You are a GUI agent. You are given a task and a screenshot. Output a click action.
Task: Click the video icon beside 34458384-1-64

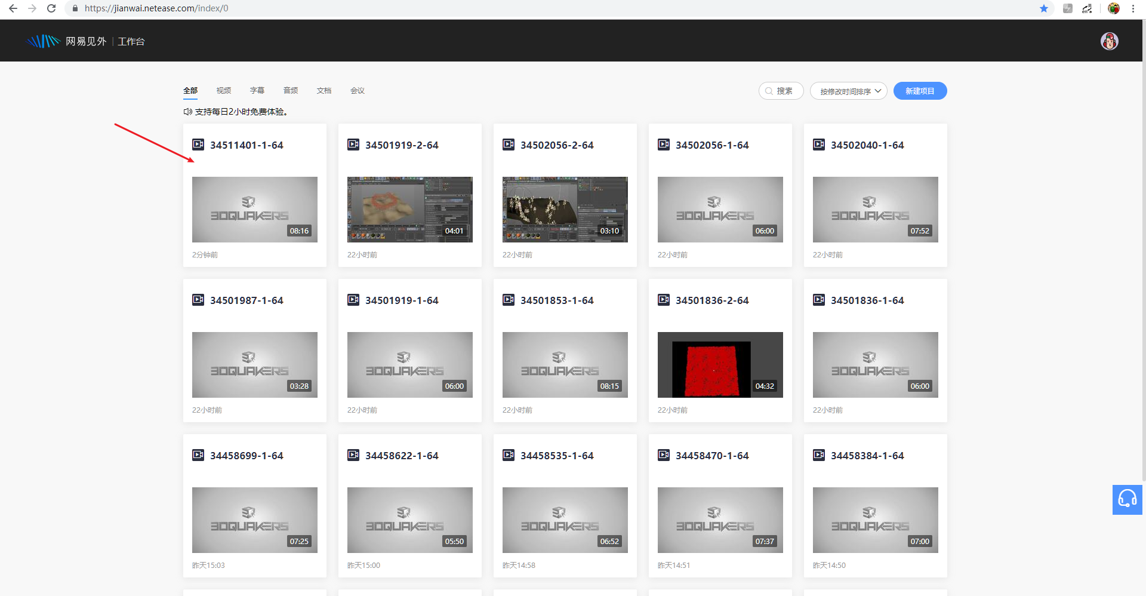(819, 455)
